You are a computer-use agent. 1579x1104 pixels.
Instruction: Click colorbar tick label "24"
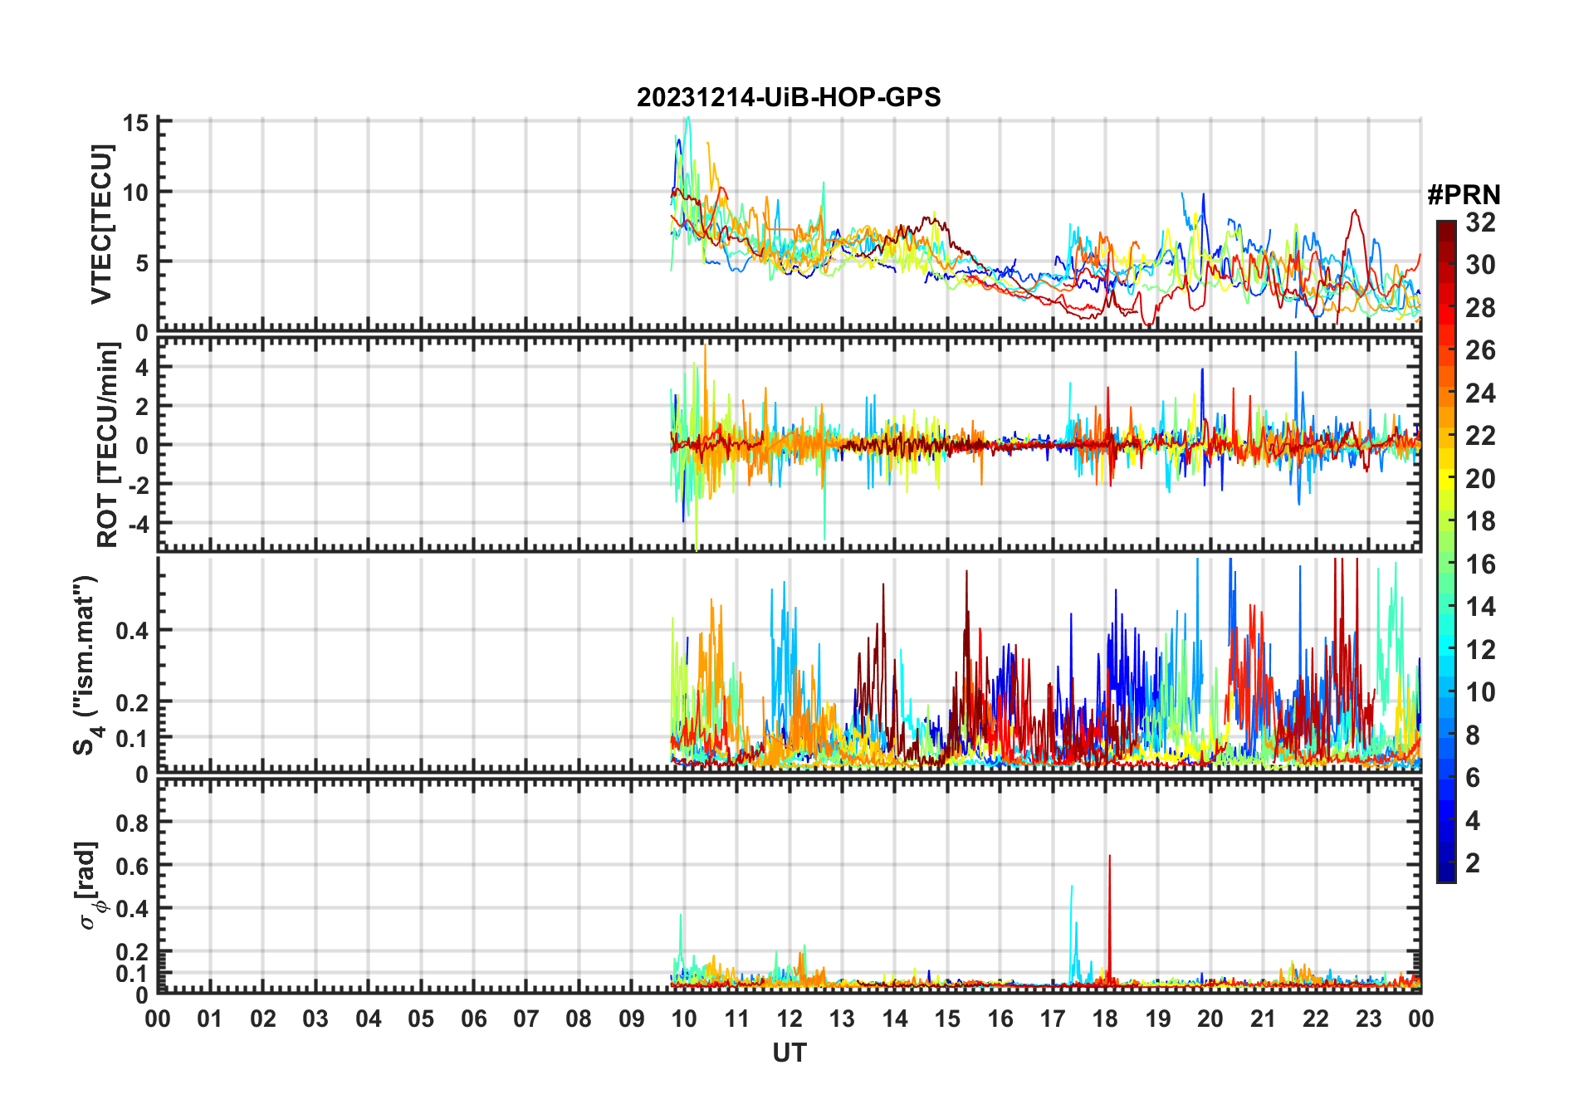[1480, 393]
